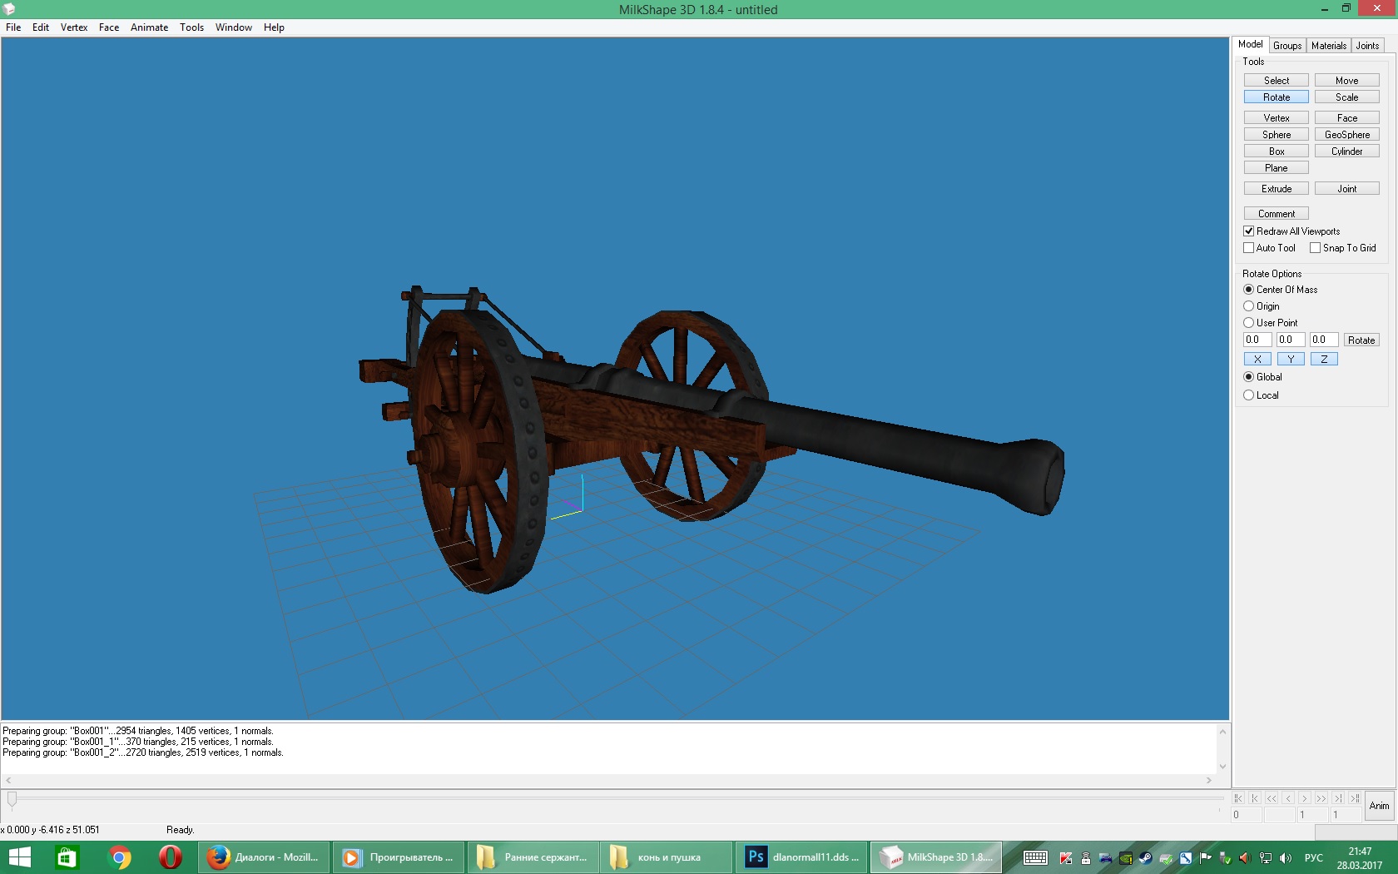Image resolution: width=1398 pixels, height=874 pixels.
Task: Open the Animate menu
Action: 149,27
